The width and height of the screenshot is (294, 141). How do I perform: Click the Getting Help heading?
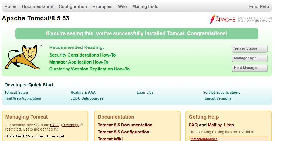pyautogui.click(x=204, y=117)
